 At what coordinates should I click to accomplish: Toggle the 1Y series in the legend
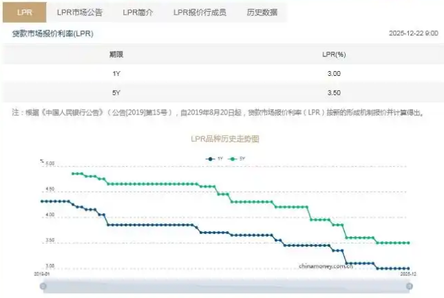tap(214, 159)
